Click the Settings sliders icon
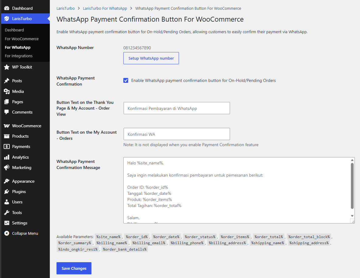 7,223
